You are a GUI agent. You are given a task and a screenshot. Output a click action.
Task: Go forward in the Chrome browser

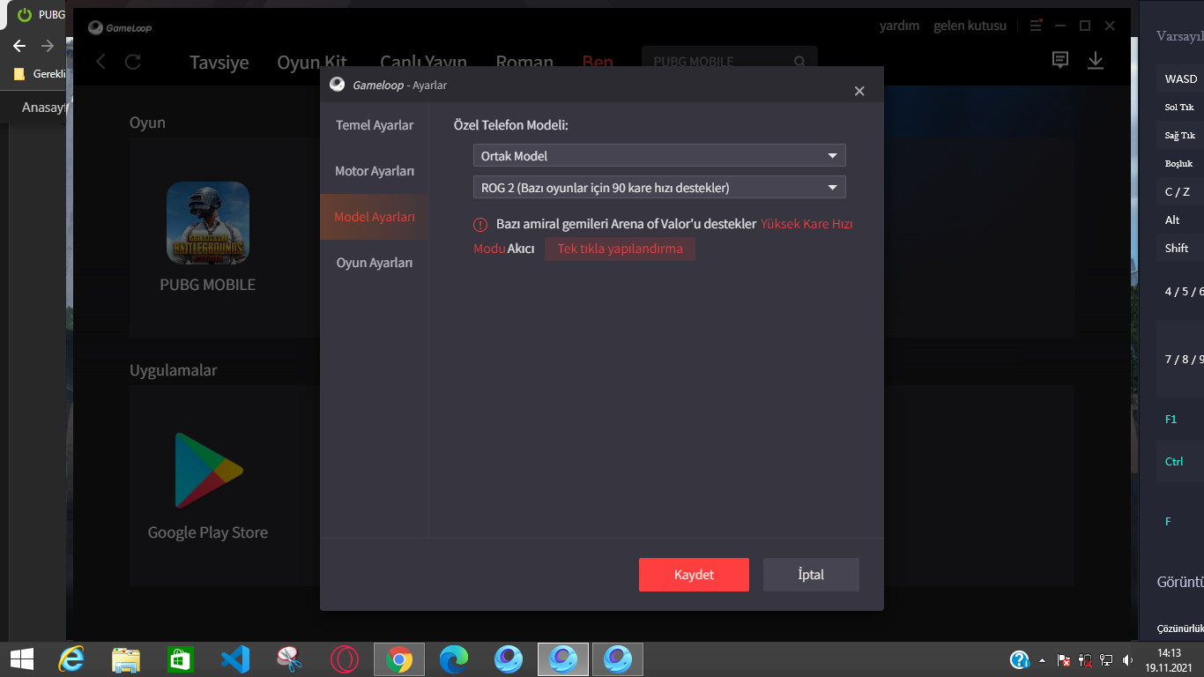click(x=48, y=46)
